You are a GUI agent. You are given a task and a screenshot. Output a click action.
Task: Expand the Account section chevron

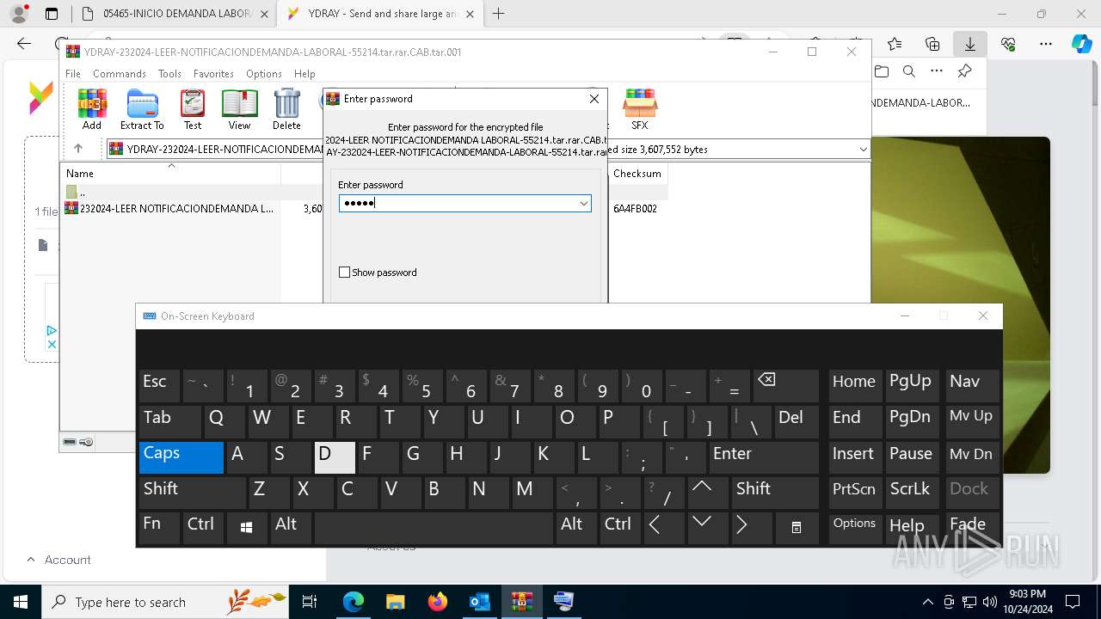click(x=31, y=560)
